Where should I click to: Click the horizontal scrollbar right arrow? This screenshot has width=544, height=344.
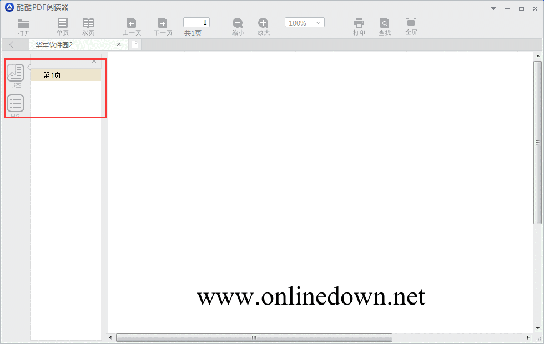(x=528, y=337)
